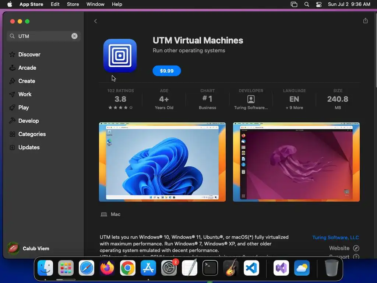Open Calub Viem account profile

pos(28,248)
